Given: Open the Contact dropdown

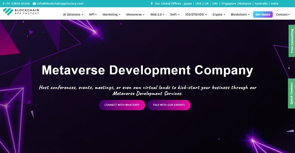Looking at the screenshot, I should click(283, 14).
